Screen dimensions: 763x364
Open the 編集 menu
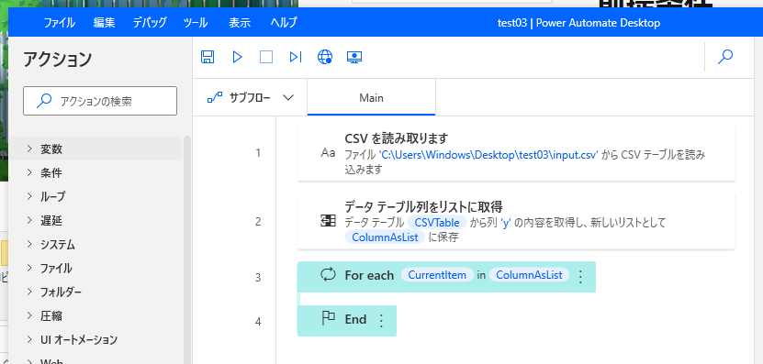(104, 22)
